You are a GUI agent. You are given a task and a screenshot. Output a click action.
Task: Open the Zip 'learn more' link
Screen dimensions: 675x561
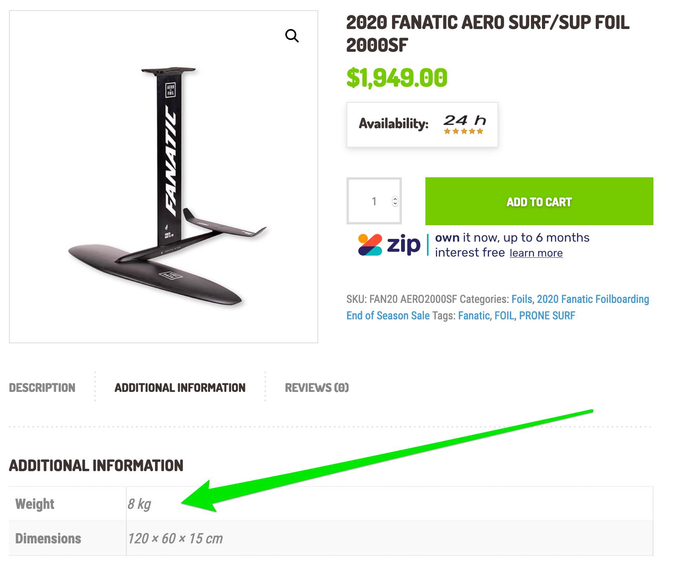(x=536, y=253)
